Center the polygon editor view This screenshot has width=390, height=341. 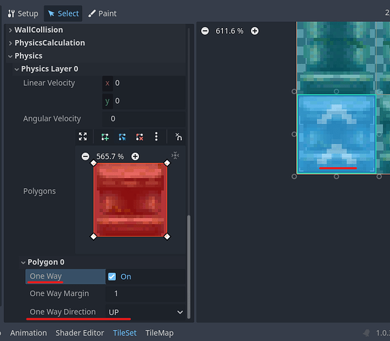[x=175, y=155]
